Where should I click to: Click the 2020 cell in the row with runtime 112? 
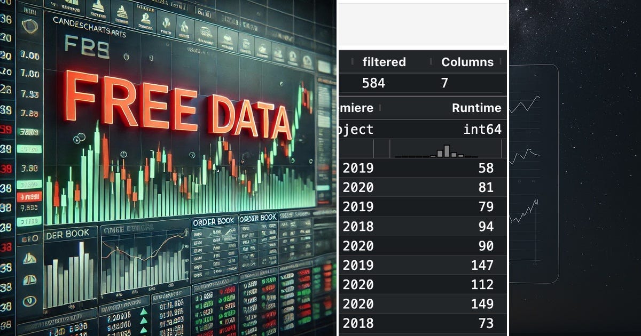[358, 285]
